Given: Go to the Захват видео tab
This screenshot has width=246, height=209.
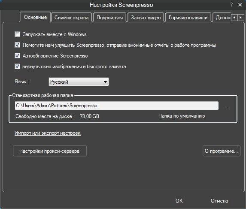Looking at the screenshot, I should (146, 18).
